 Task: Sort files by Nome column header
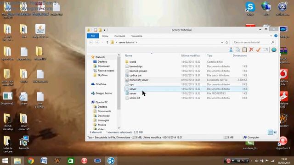tap(129, 56)
